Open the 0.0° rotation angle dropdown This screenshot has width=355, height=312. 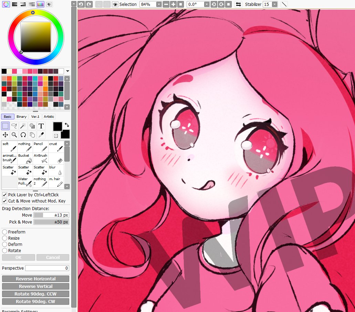click(x=207, y=4)
